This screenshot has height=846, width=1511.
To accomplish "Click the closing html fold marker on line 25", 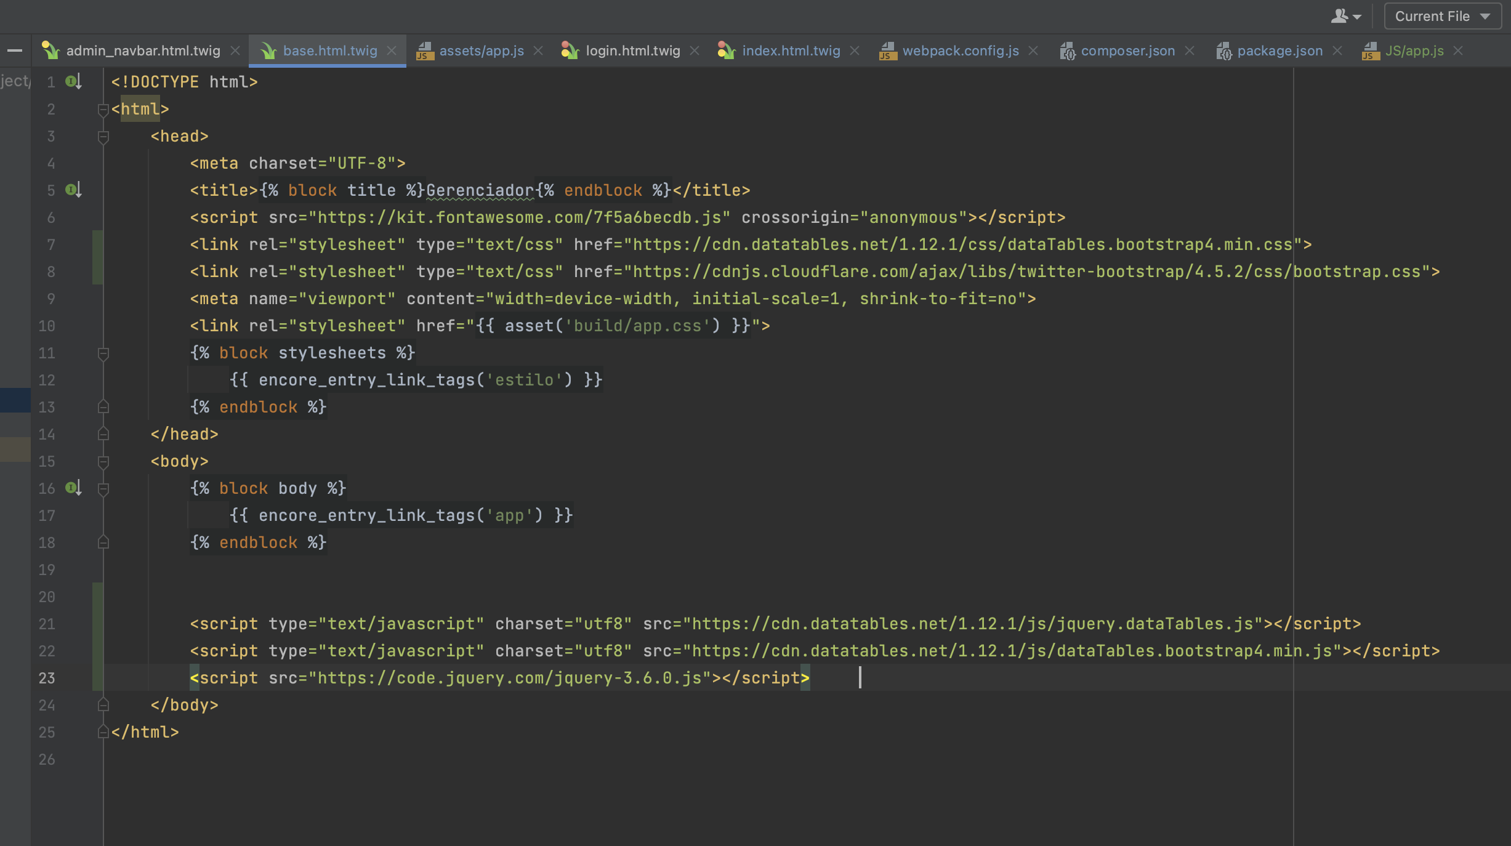I will (x=103, y=731).
